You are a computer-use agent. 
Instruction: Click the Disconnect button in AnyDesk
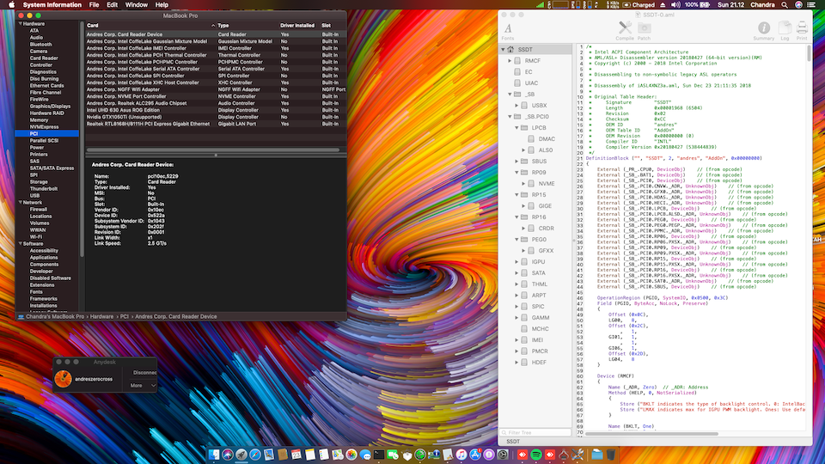point(144,373)
